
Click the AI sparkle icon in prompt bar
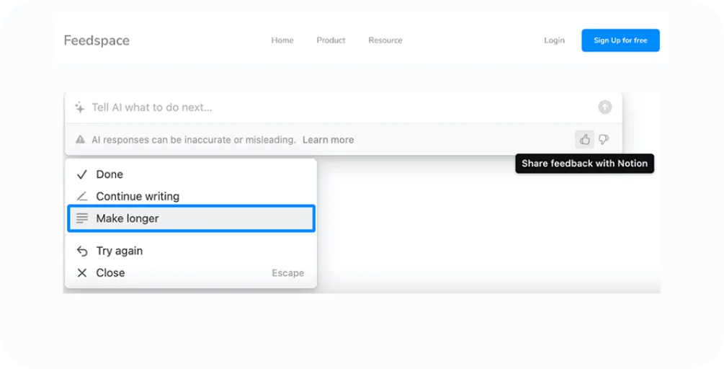(x=80, y=107)
